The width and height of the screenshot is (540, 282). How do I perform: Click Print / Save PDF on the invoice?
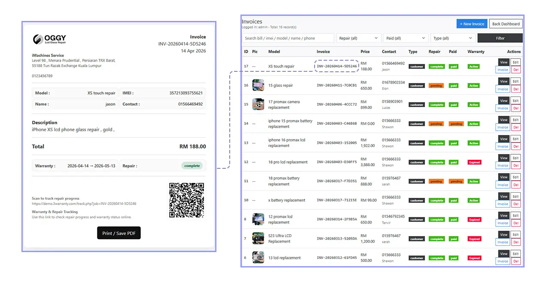point(119,233)
